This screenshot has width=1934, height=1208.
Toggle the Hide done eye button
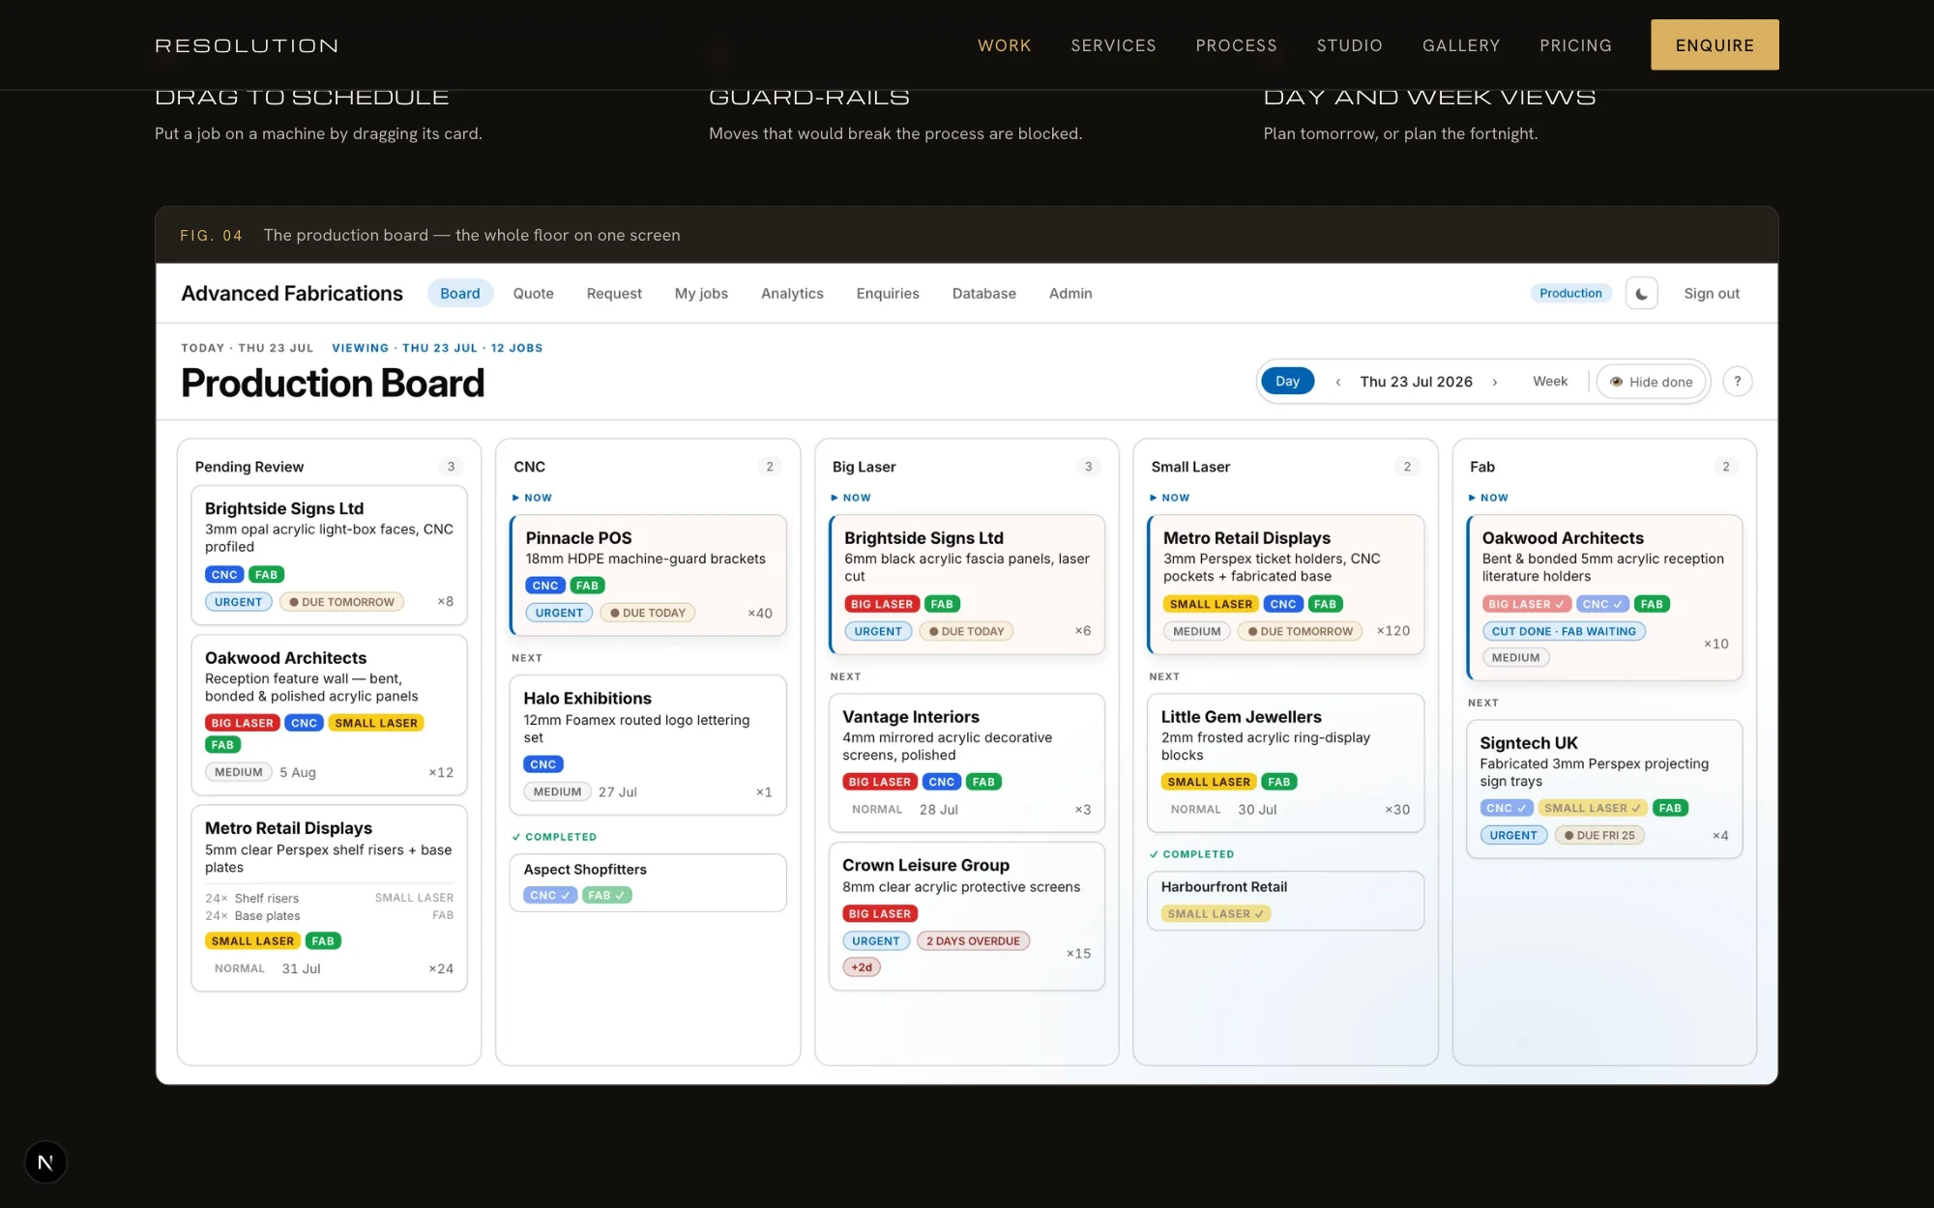(x=1651, y=382)
